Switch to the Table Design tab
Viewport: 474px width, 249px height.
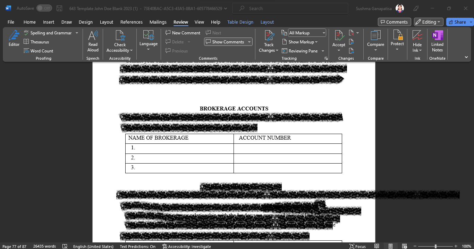point(240,22)
